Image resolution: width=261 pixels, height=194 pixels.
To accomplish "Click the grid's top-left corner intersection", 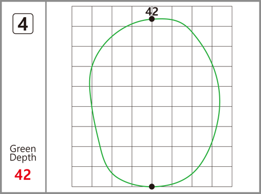I will (x=72, y=6).
